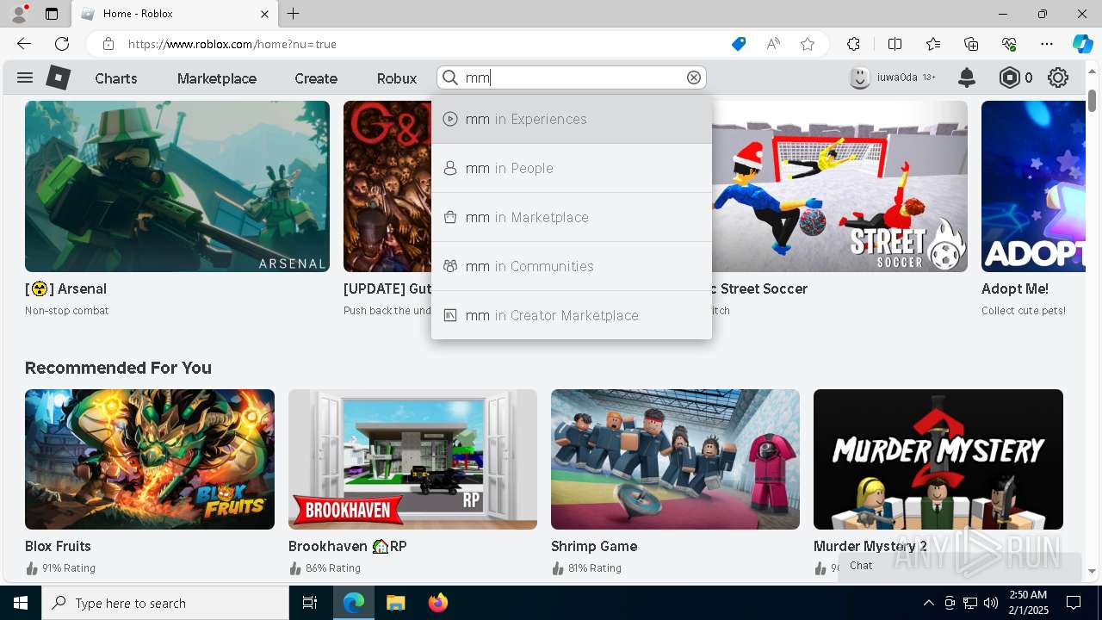Click Recommended For You heading
Viewport: 1102px width, 620px height.
tap(118, 368)
